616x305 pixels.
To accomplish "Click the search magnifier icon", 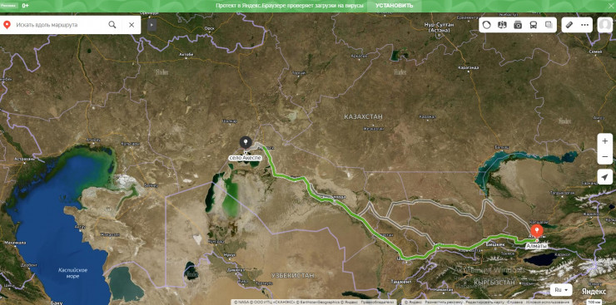I will click(x=112, y=25).
